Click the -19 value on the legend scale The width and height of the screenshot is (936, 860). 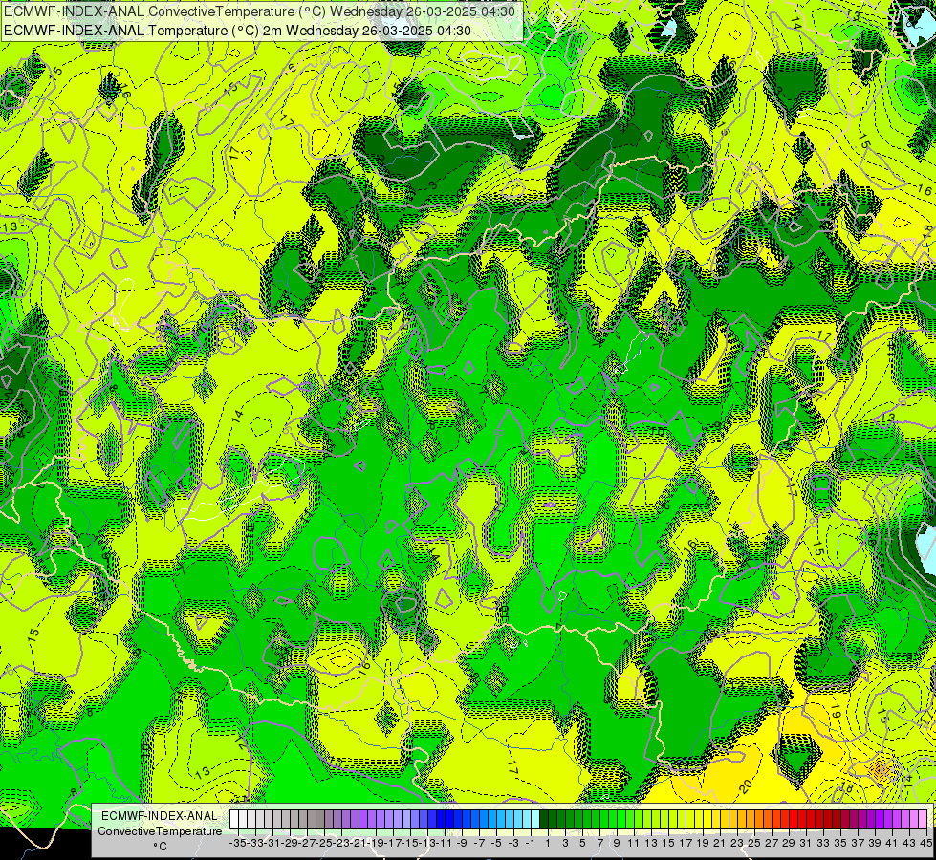(x=376, y=843)
